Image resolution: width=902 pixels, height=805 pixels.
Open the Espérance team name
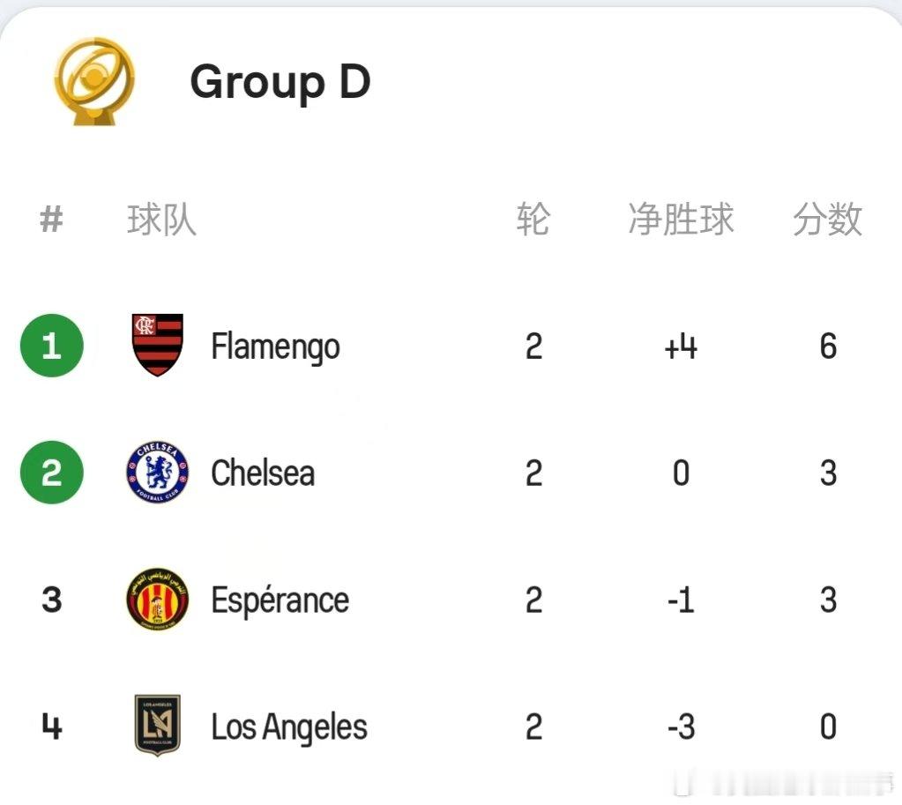(x=280, y=600)
